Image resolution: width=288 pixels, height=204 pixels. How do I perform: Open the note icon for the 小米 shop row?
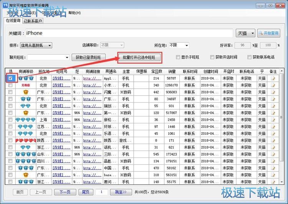[x=273, y=85]
